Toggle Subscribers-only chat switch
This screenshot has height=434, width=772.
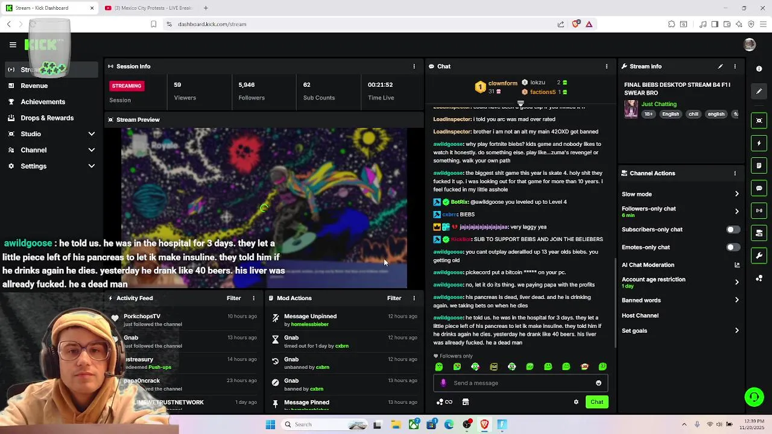pyautogui.click(x=732, y=230)
